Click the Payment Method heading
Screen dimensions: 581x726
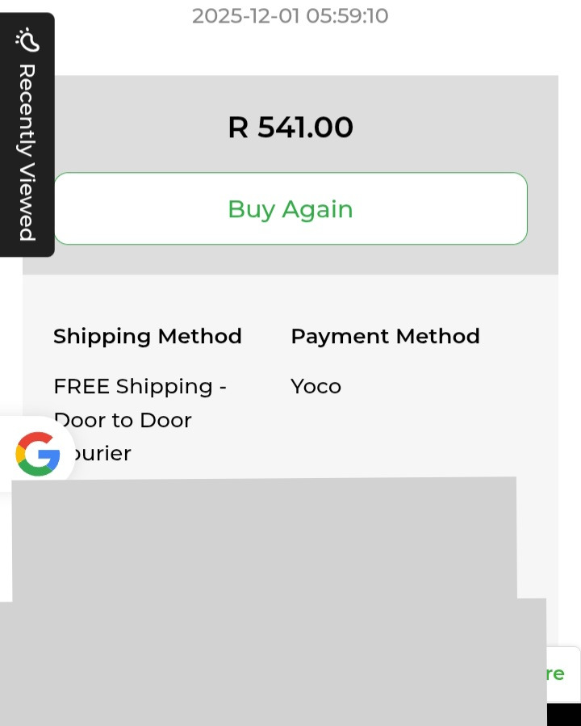tap(385, 336)
